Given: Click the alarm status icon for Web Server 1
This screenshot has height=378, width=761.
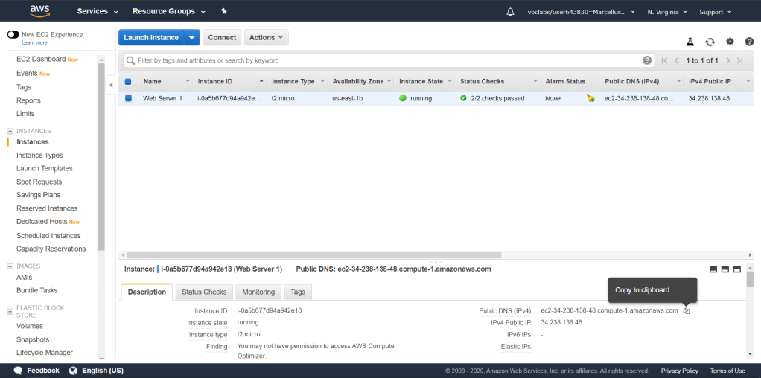Looking at the screenshot, I should [590, 98].
